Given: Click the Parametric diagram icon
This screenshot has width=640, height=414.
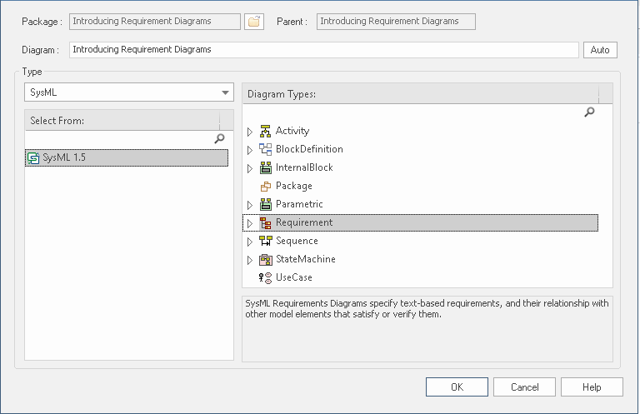Looking at the screenshot, I should [266, 204].
